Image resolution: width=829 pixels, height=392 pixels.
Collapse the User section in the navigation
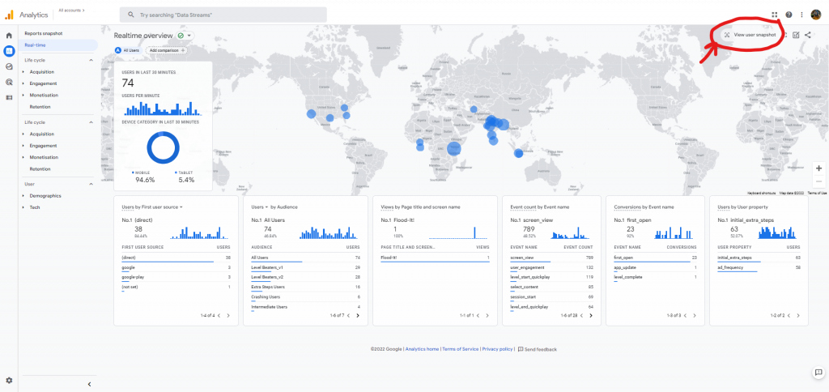click(x=91, y=184)
